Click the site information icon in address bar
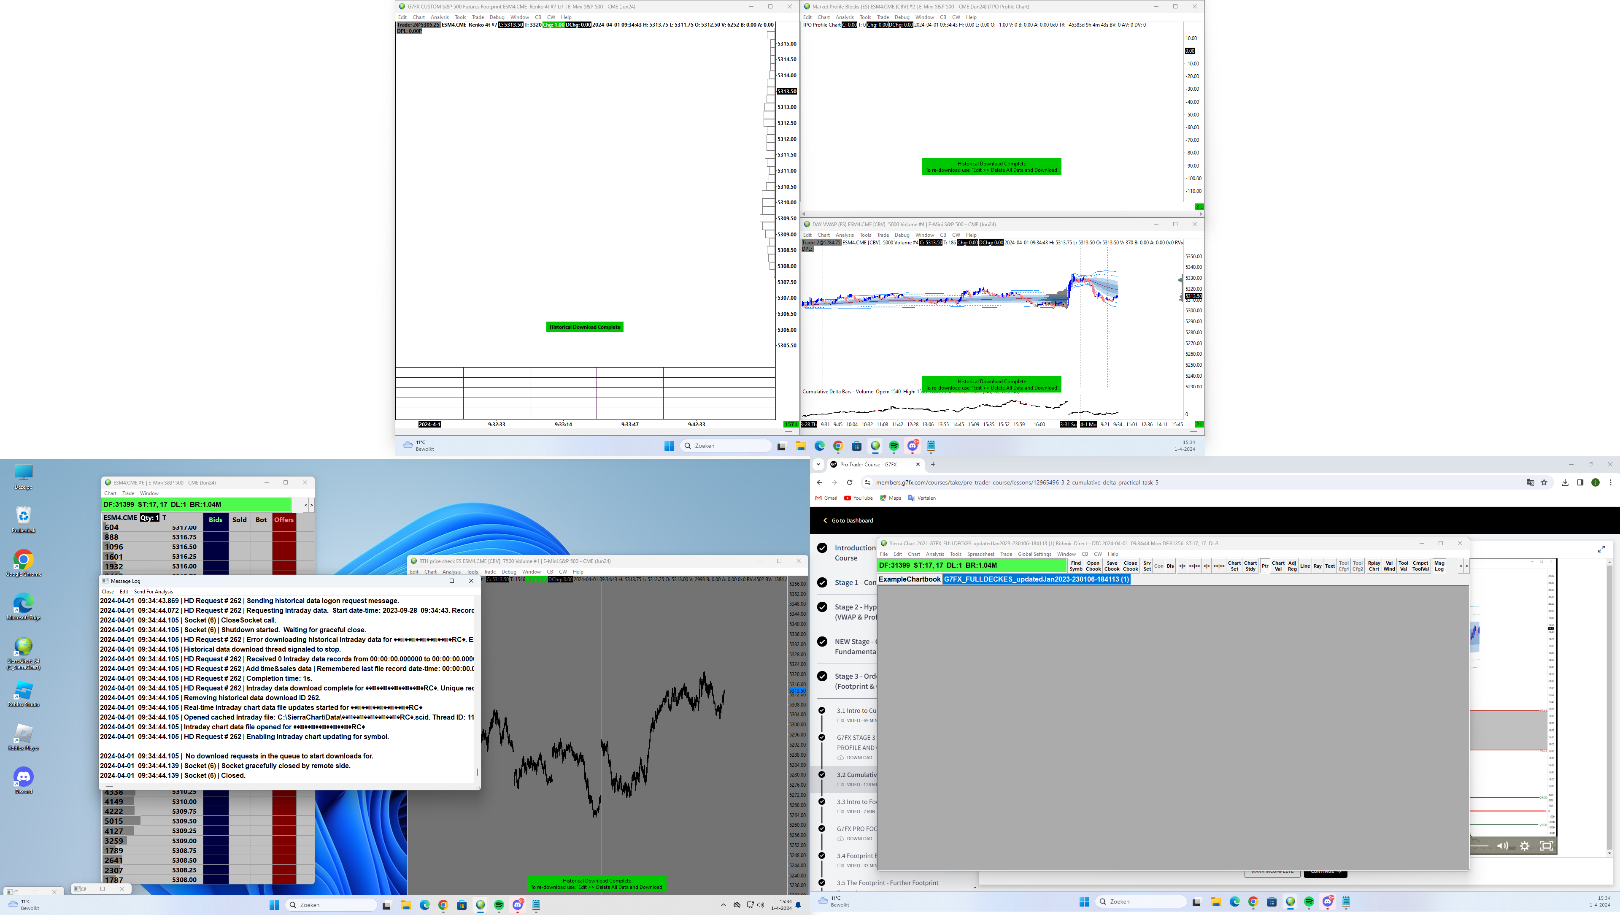The height and width of the screenshot is (915, 1620). 867,483
